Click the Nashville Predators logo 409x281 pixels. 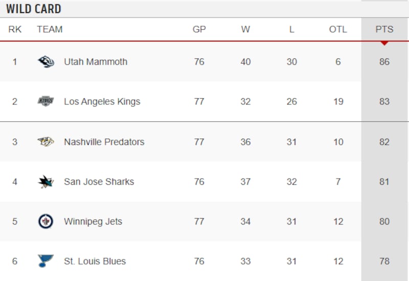tap(46, 142)
